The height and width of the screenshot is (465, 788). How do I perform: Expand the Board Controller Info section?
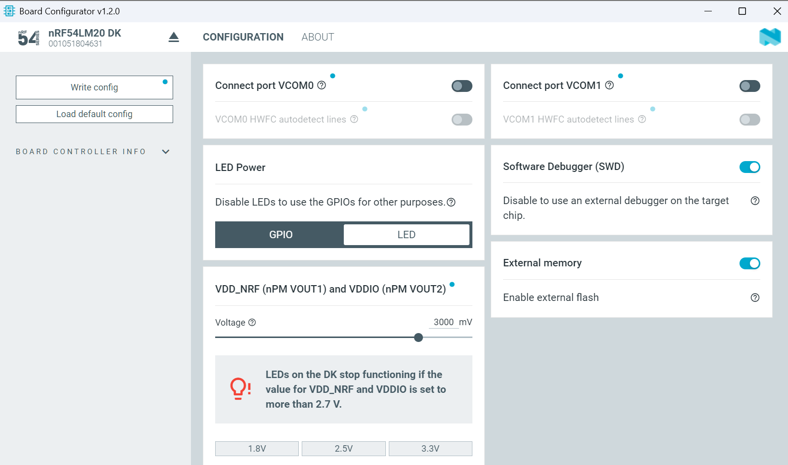[93, 152]
